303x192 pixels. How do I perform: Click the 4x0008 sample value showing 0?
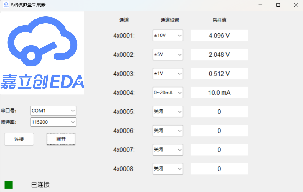pos(219,169)
